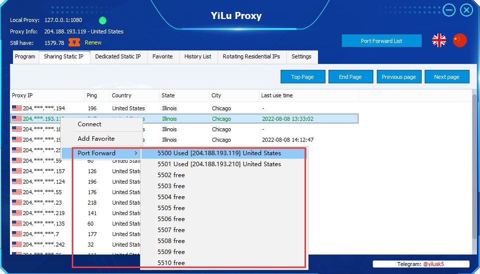
Task: Forward to free port 5504
Action: click(x=223, y=197)
